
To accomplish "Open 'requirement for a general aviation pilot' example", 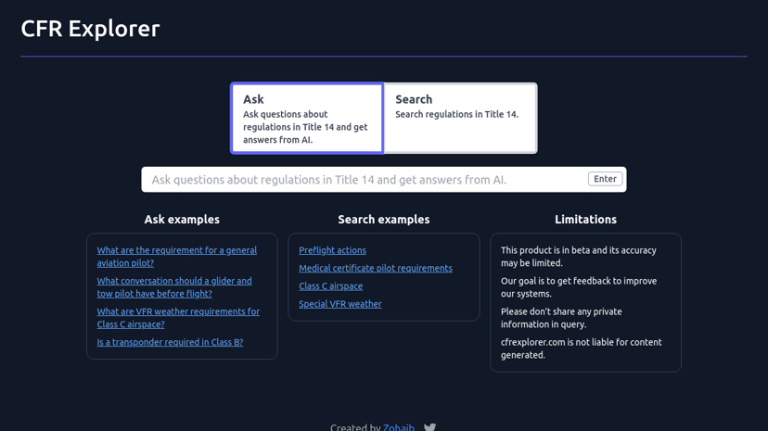I will 177,257.
